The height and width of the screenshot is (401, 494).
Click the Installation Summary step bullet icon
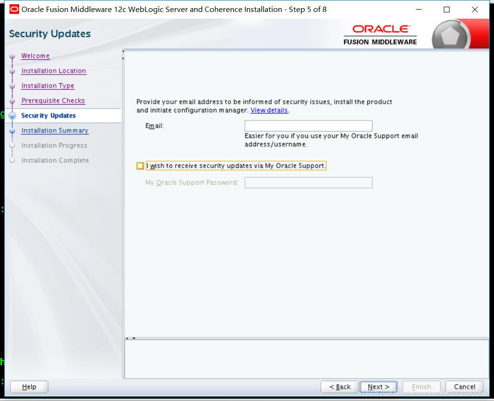tap(12, 130)
